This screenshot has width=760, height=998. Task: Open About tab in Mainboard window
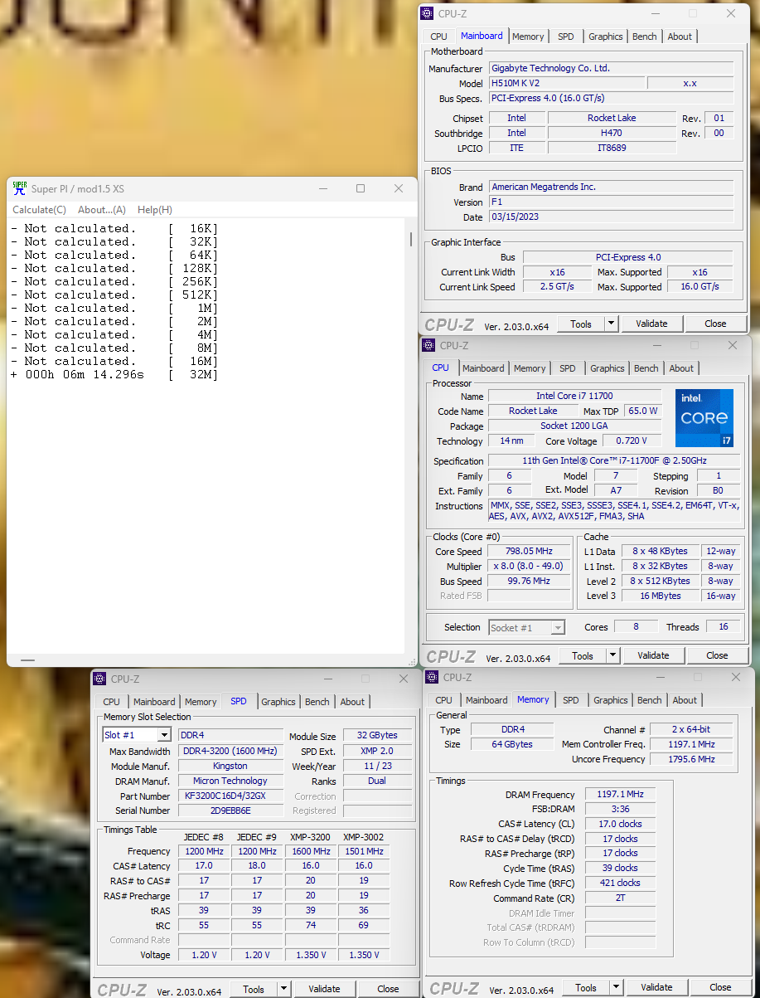pyautogui.click(x=680, y=37)
